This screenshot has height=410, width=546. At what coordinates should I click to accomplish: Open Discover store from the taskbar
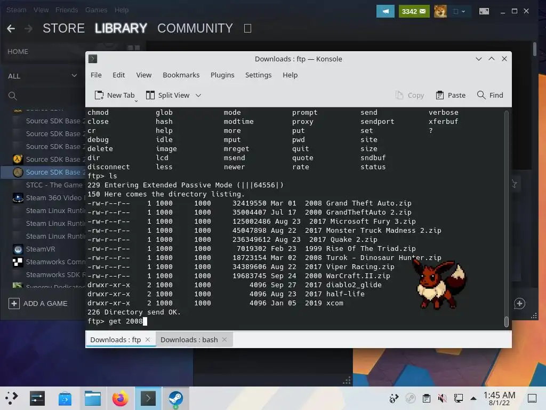65,398
